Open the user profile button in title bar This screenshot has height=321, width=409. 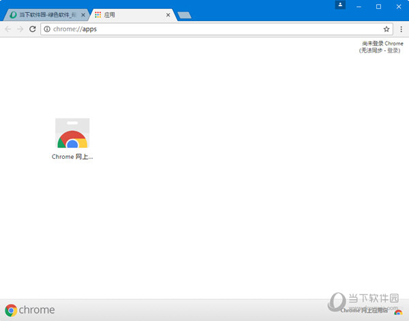coord(340,5)
